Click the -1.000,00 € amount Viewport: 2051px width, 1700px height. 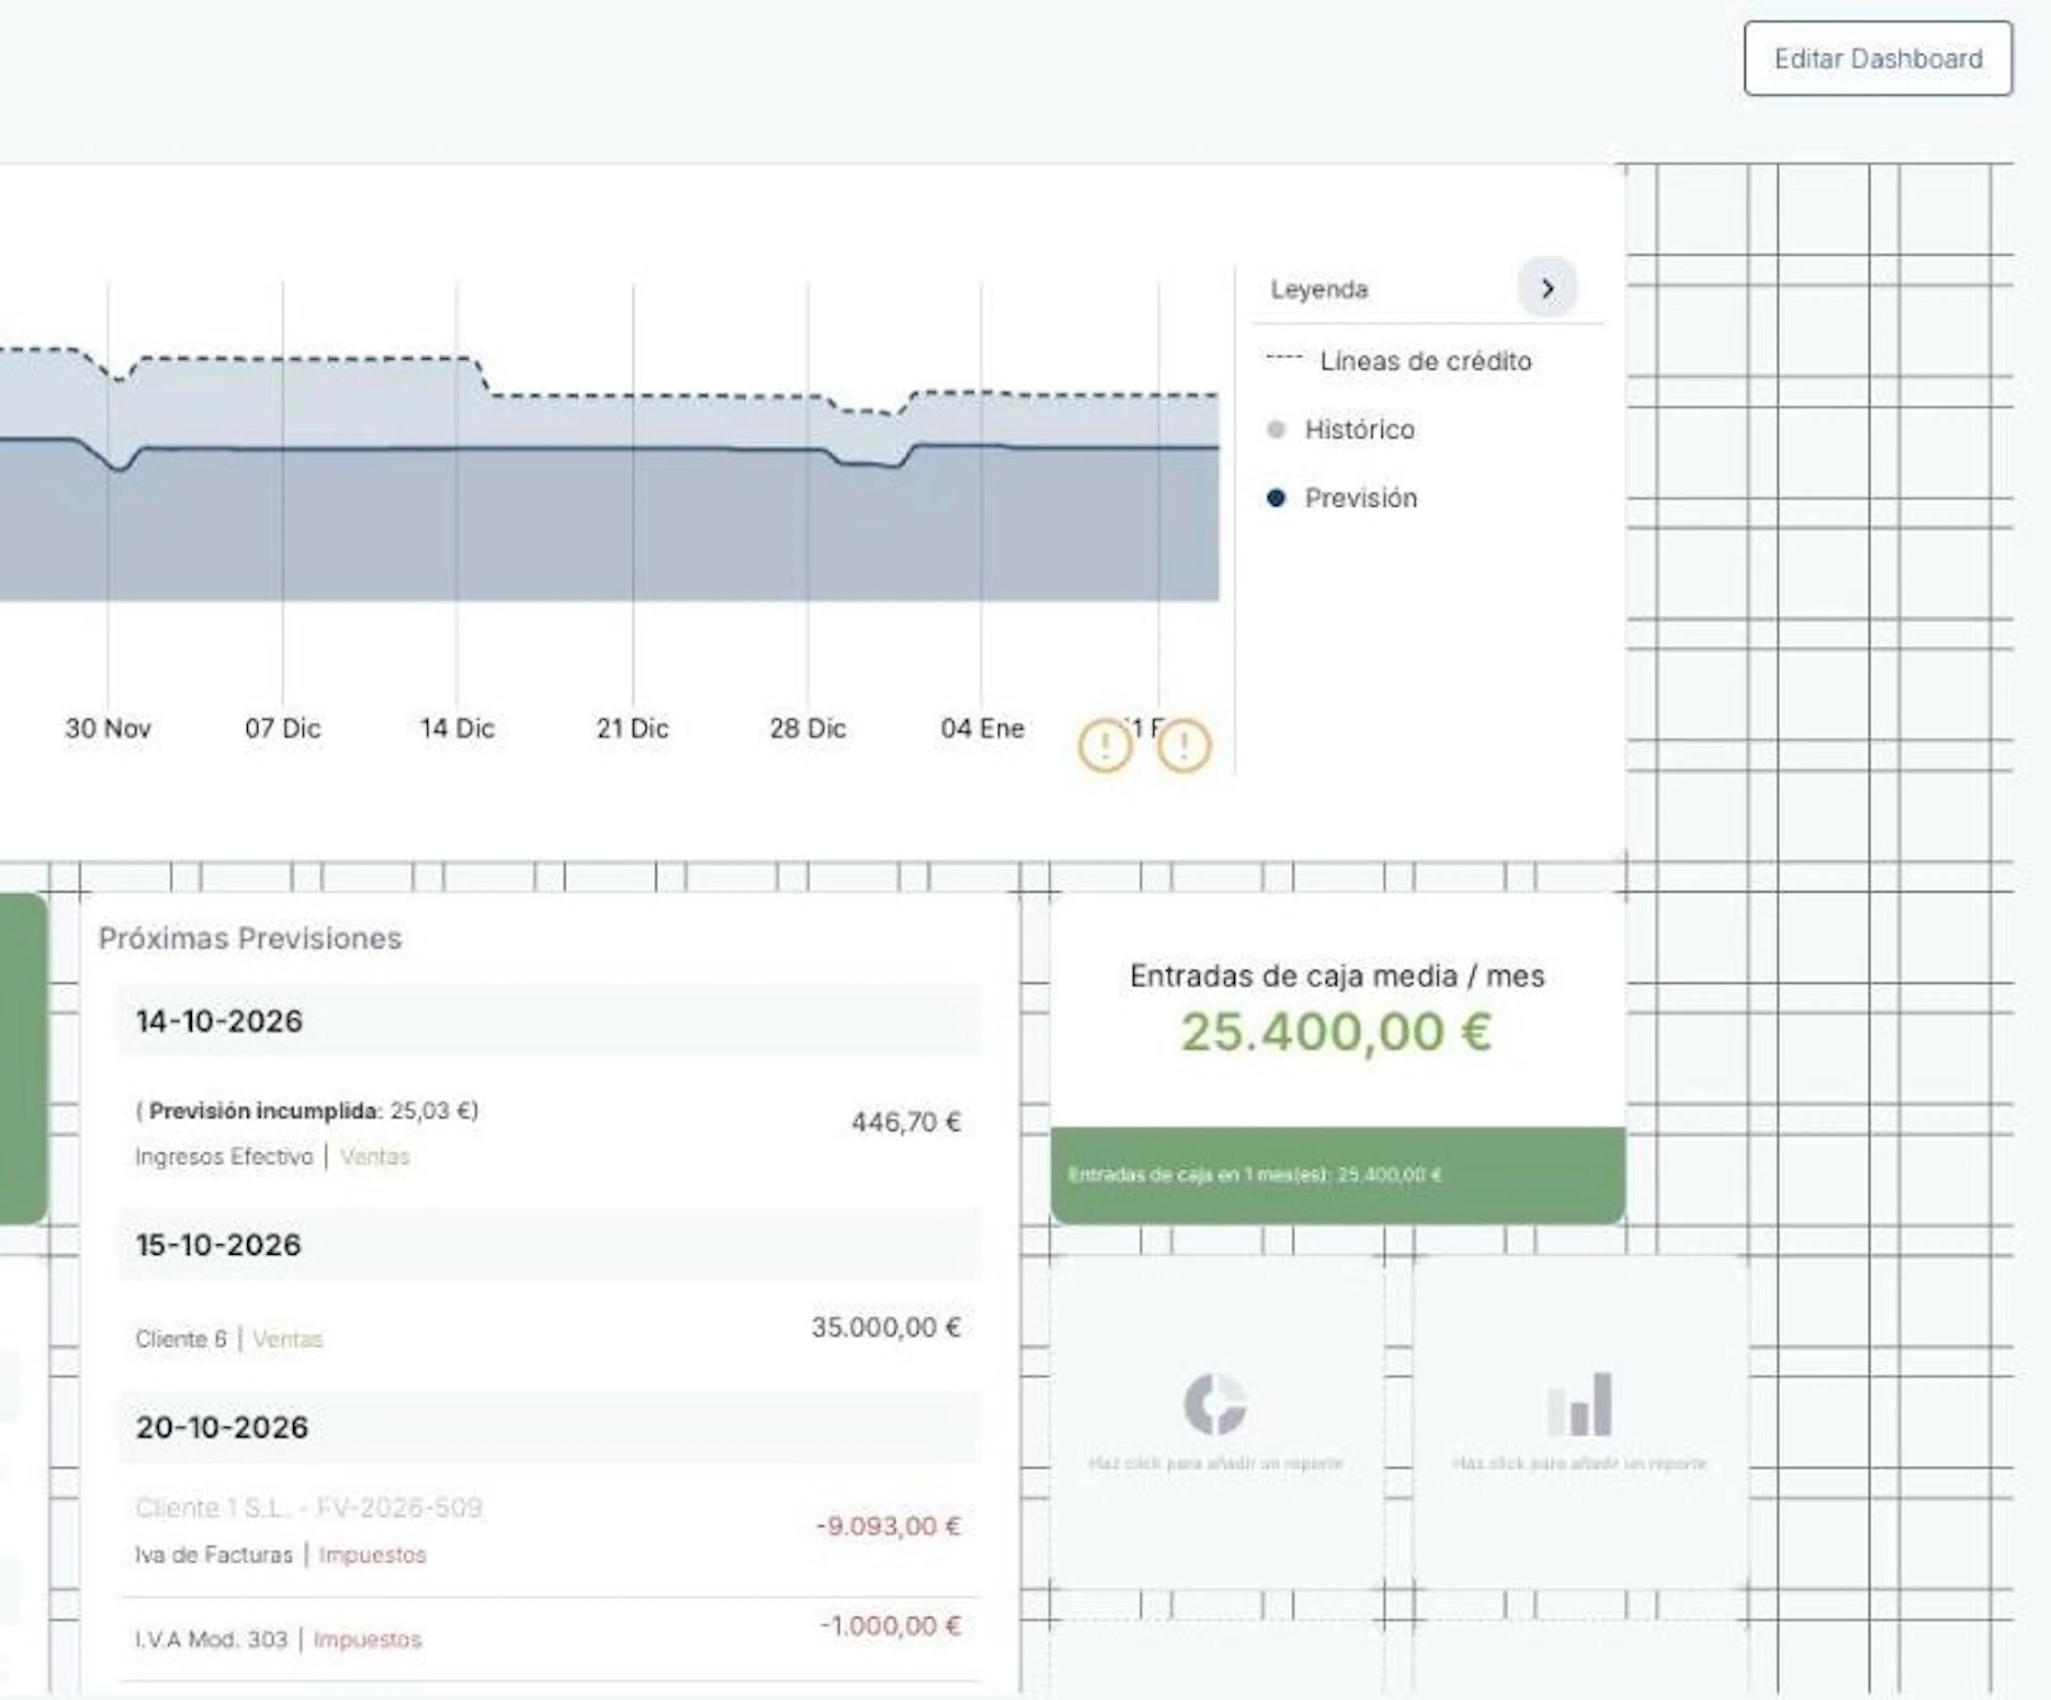[891, 1626]
